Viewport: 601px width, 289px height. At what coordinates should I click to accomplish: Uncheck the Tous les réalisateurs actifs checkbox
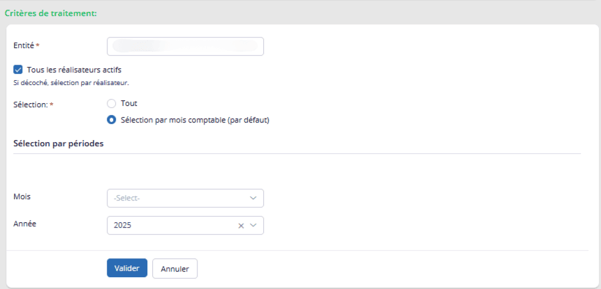pos(18,70)
